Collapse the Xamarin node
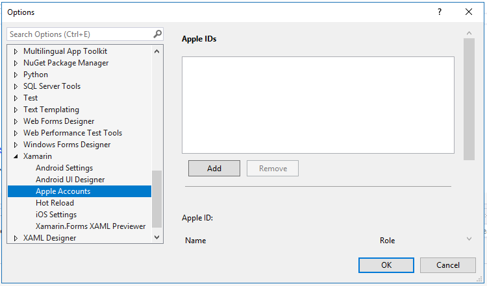This screenshot has width=487, height=286. (x=16, y=156)
